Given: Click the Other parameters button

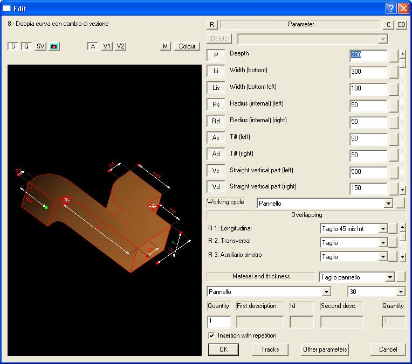Looking at the screenshot, I should pos(325,349).
